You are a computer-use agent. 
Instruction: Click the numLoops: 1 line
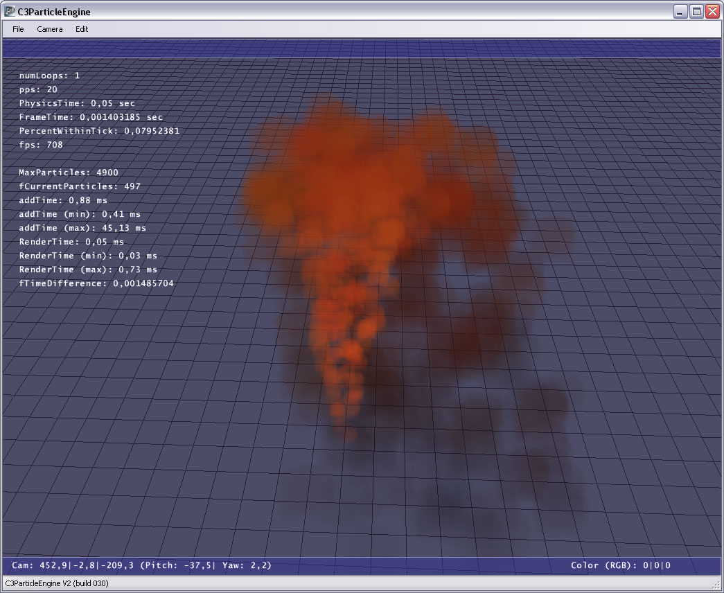click(49, 76)
